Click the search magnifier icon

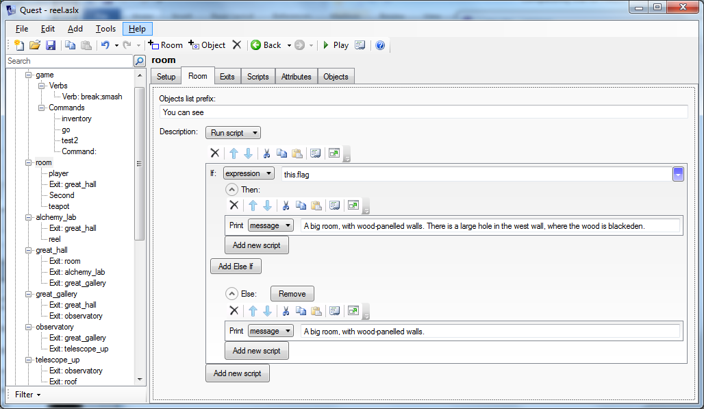pyautogui.click(x=139, y=61)
